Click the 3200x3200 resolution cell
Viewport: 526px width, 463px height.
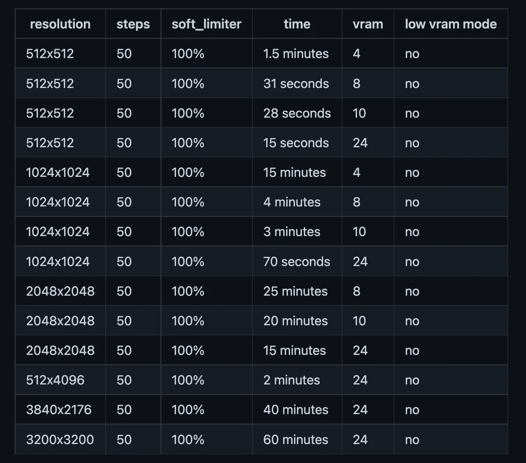[60, 439]
